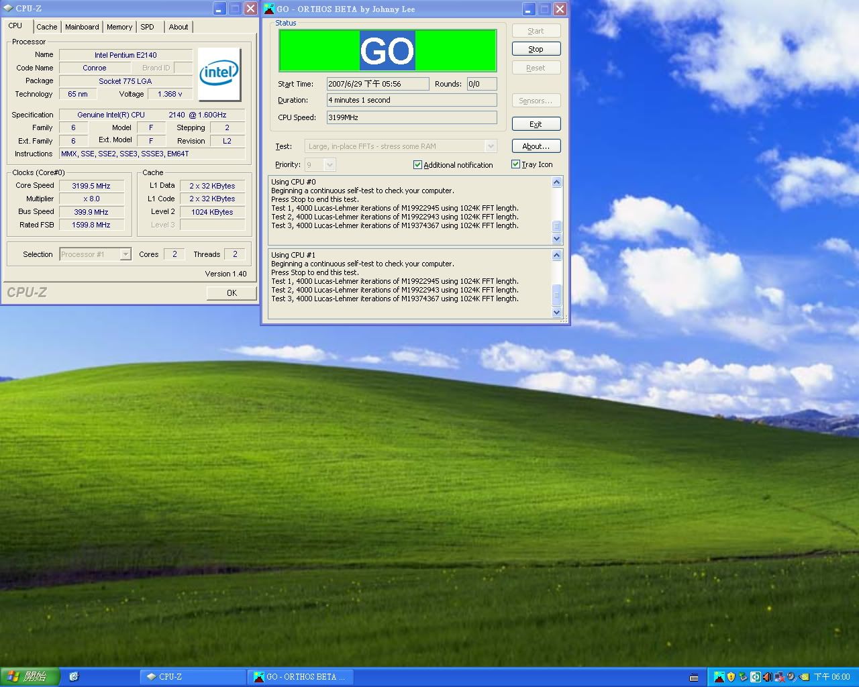Viewport: 859px width, 687px height.
Task: Close the CPU-Z window
Action: [250, 8]
